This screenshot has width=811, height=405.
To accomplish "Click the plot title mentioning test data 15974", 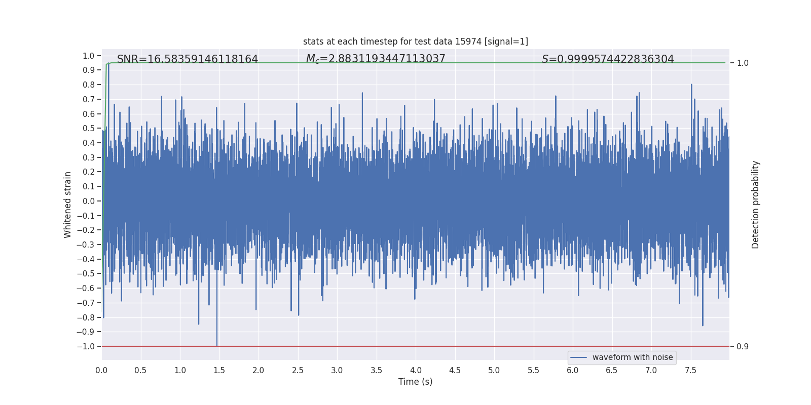I will 416,42.
